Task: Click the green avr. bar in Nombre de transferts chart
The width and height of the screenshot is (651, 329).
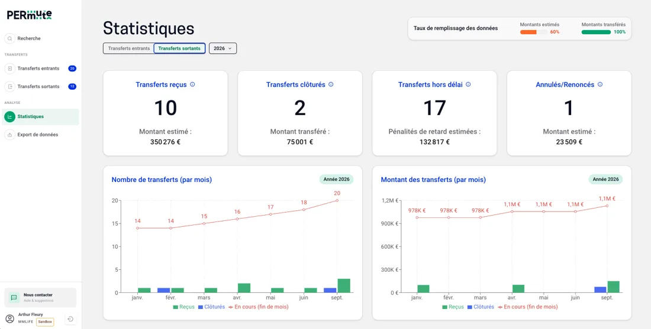Action: point(244,288)
